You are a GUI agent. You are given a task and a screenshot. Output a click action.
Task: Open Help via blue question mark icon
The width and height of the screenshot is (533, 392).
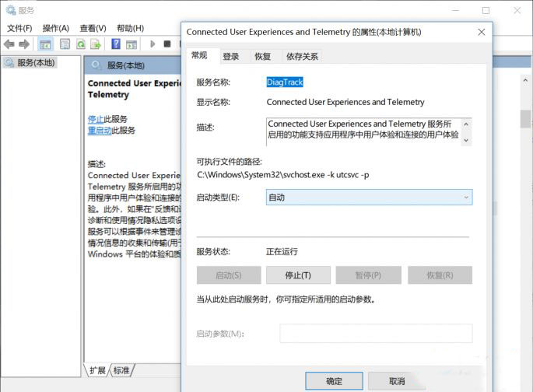(116, 44)
